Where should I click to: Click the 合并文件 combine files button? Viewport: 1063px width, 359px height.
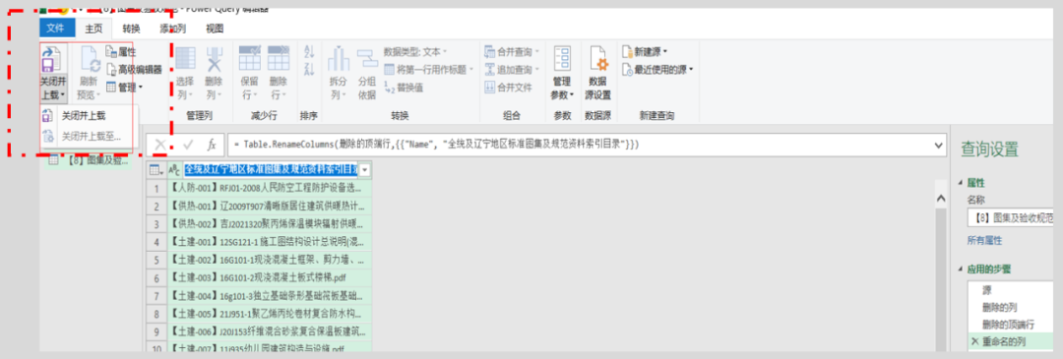509,87
